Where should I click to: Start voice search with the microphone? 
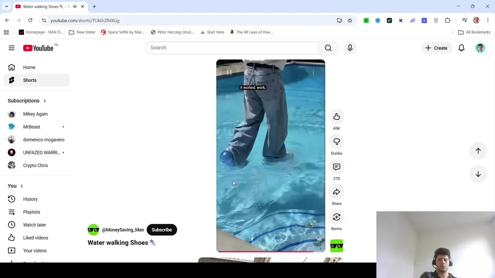click(x=350, y=48)
